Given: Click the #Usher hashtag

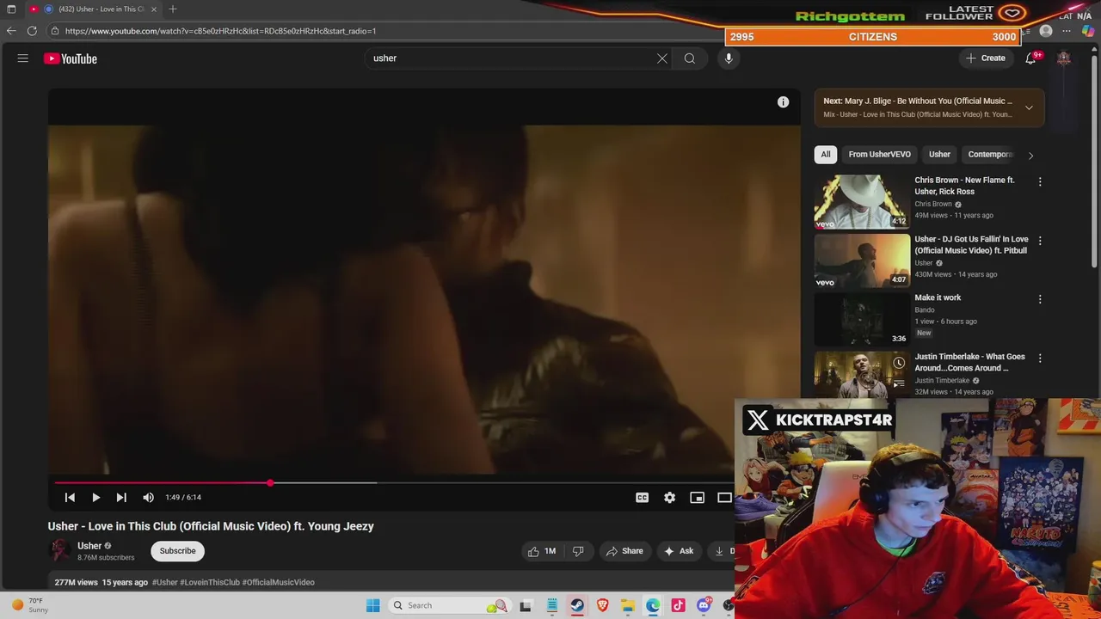Looking at the screenshot, I should [164, 582].
